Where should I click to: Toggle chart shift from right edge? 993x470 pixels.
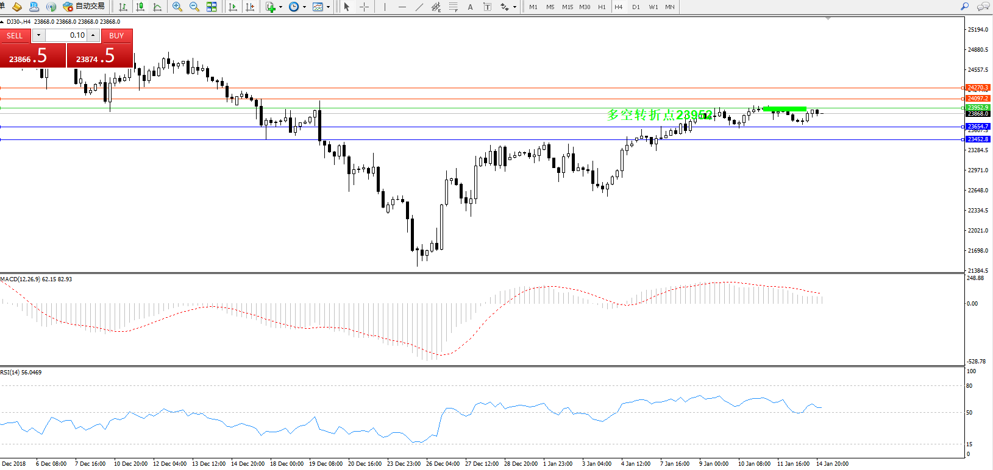pos(250,7)
